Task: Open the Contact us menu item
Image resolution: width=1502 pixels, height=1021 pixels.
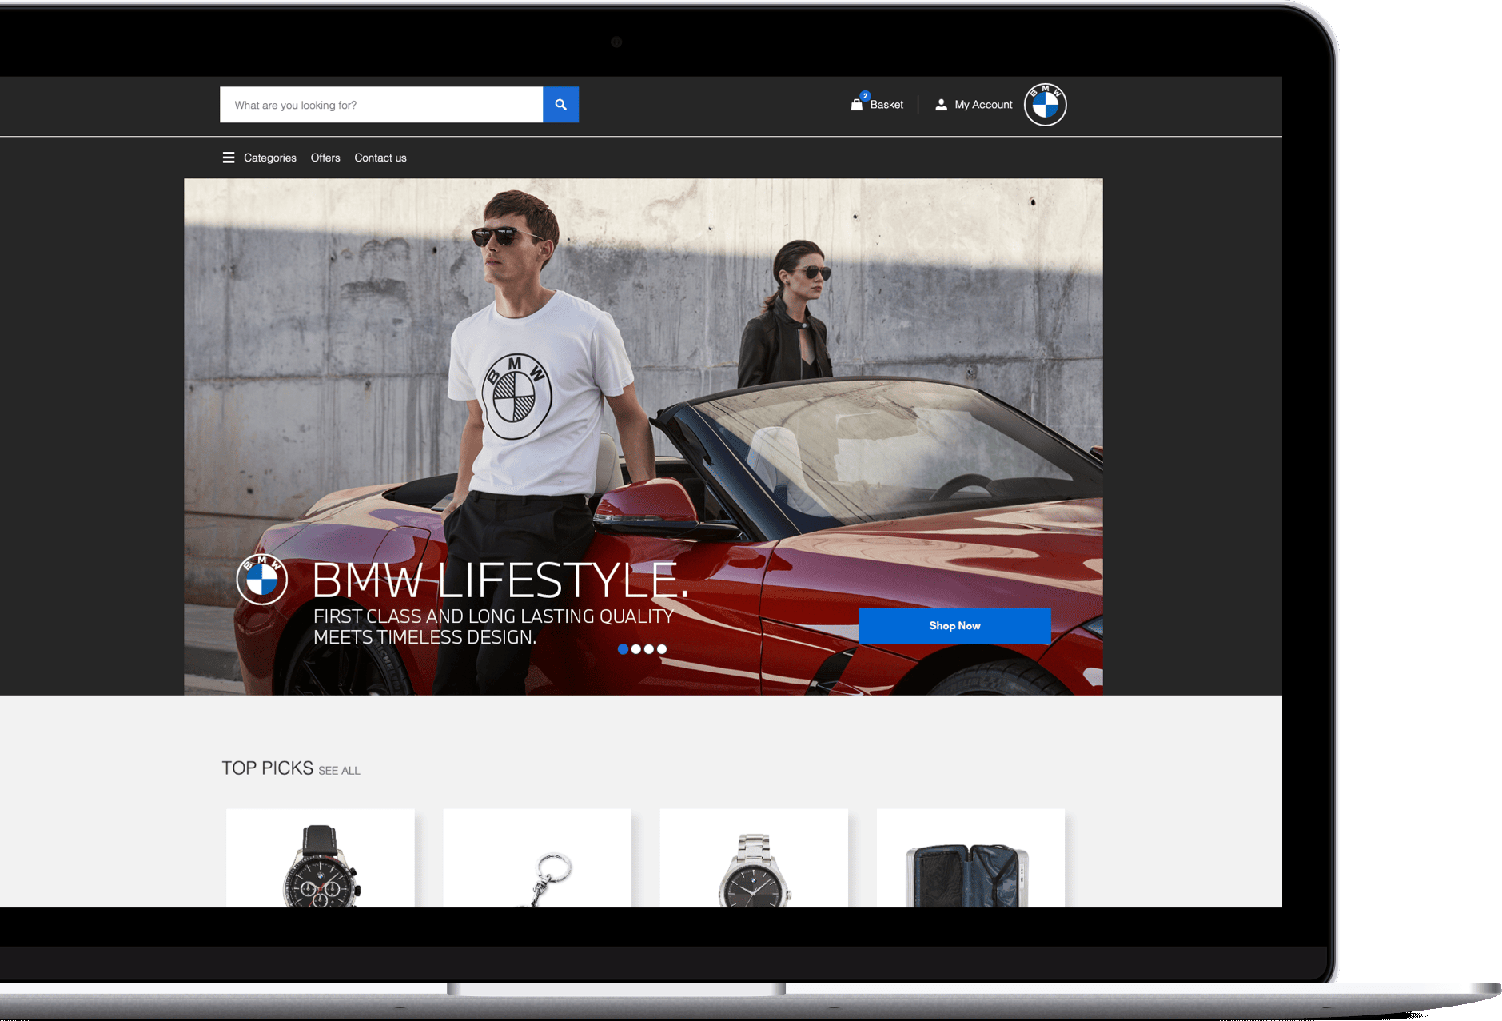Action: (380, 158)
